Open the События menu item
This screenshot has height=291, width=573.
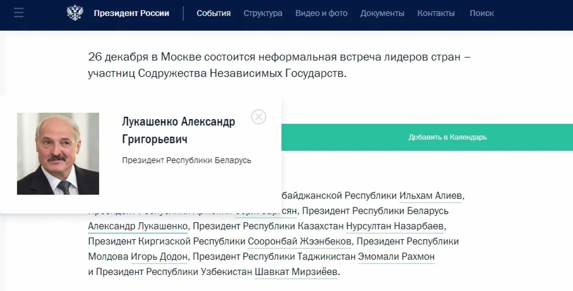[214, 13]
